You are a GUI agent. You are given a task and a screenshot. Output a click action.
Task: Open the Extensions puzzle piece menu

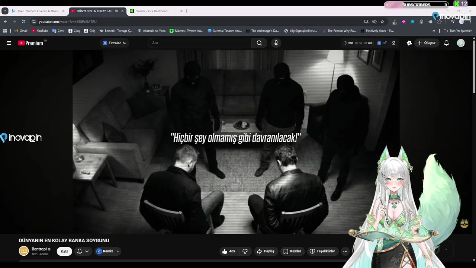(x=439, y=22)
